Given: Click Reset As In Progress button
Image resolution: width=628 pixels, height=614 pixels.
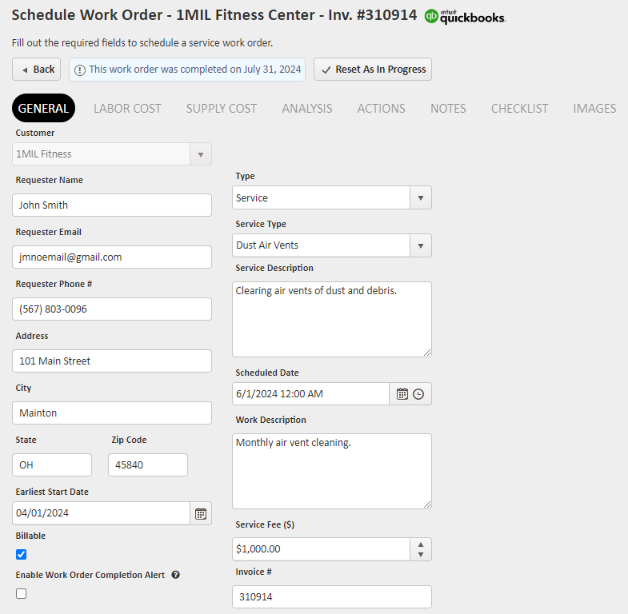Looking at the screenshot, I should (373, 70).
